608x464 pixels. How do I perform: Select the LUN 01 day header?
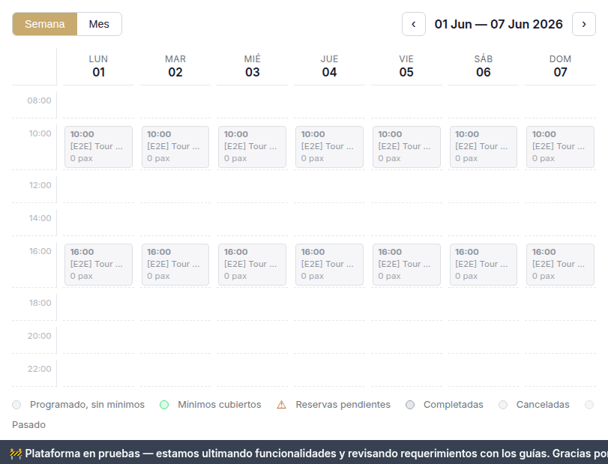(98, 66)
